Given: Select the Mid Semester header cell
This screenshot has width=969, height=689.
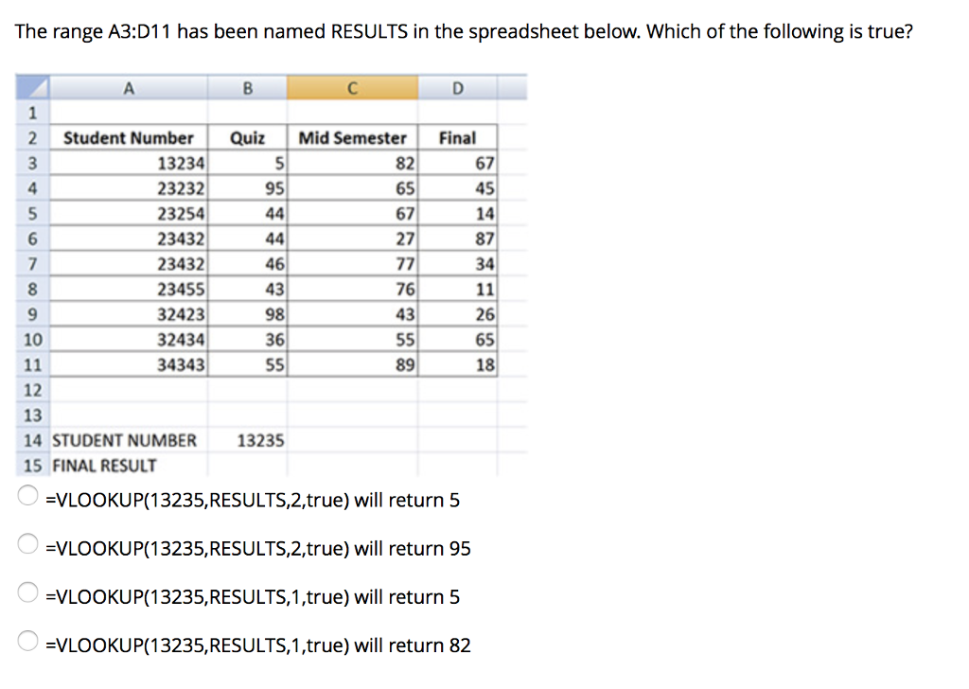Looking at the screenshot, I should click(x=353, y=137).
